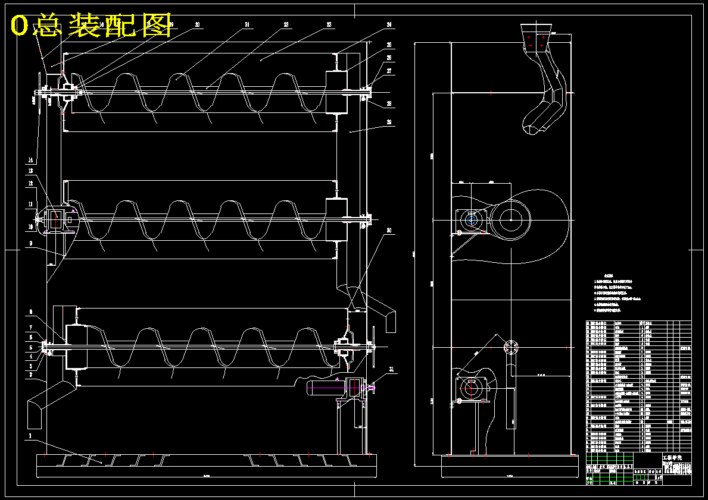This screenshot has height=500, width=708.
Task: Select part callout number 2
Action: click(x=31, y=375)
